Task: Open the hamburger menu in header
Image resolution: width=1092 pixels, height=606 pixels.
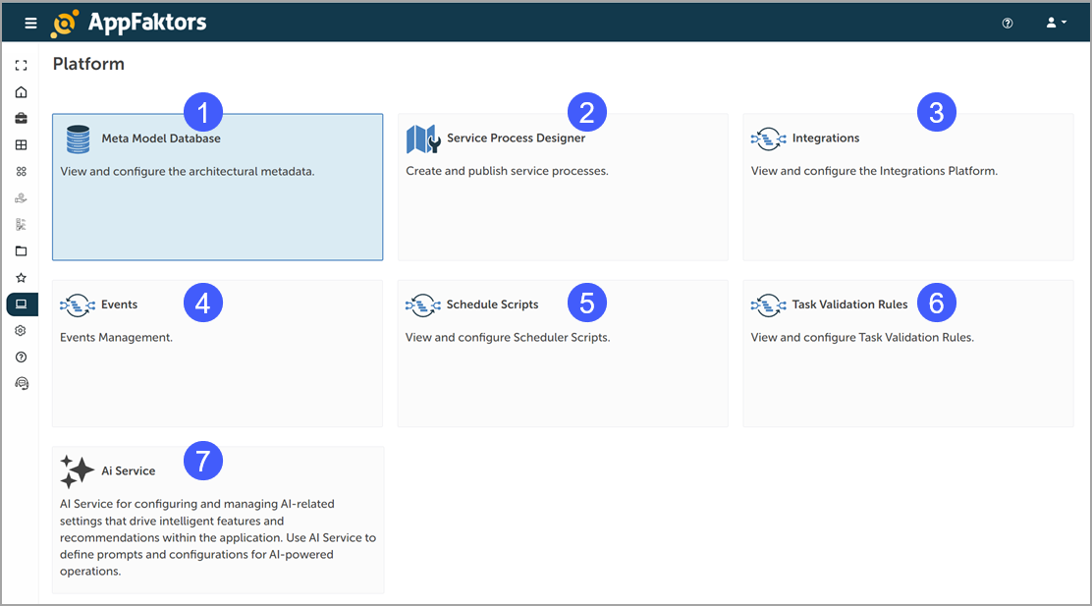Action: pyautogui.click(x=30, y=23)
